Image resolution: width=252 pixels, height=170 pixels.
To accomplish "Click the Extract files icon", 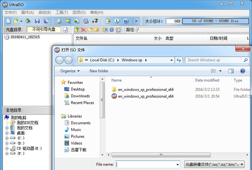I will click(x=105, y=30).
